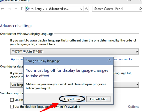Open the Apply language settings link

click(17, 59)
